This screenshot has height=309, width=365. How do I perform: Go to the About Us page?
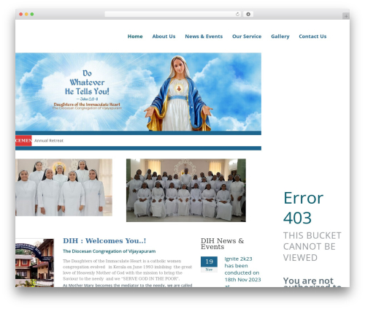(x=164, y=37)
